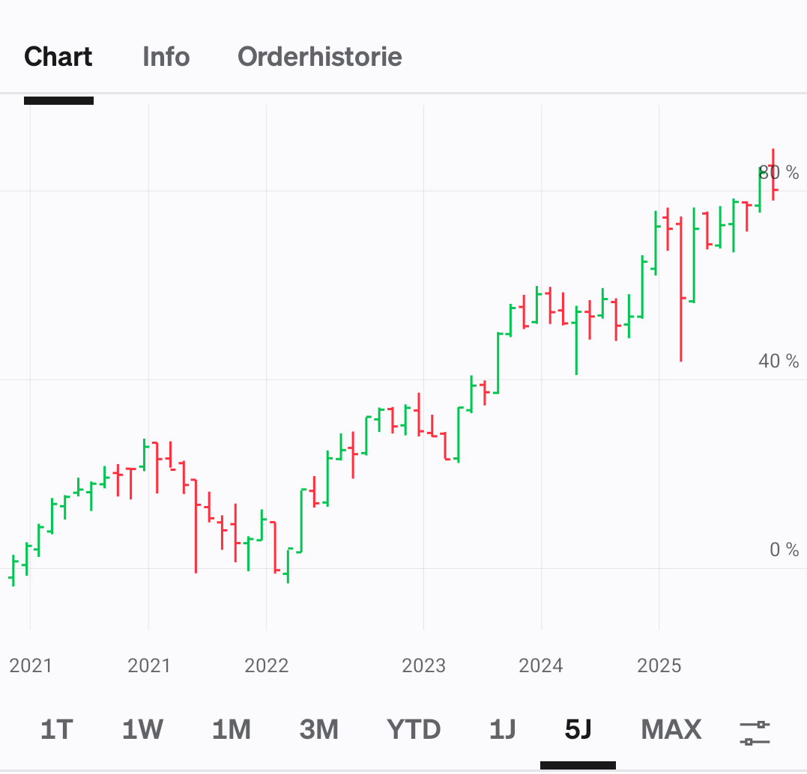The image size is (807, 774).
Task: Select the 5J time range
Action: [x=578, y=729]
